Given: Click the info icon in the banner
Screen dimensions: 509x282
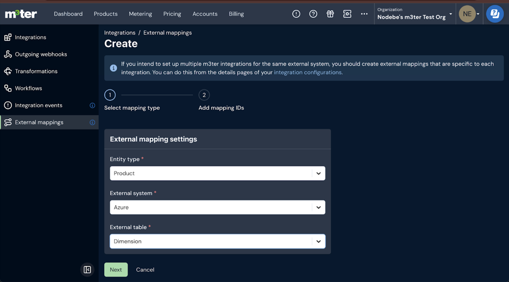Looking at the screenshot, I should (113, 68).
